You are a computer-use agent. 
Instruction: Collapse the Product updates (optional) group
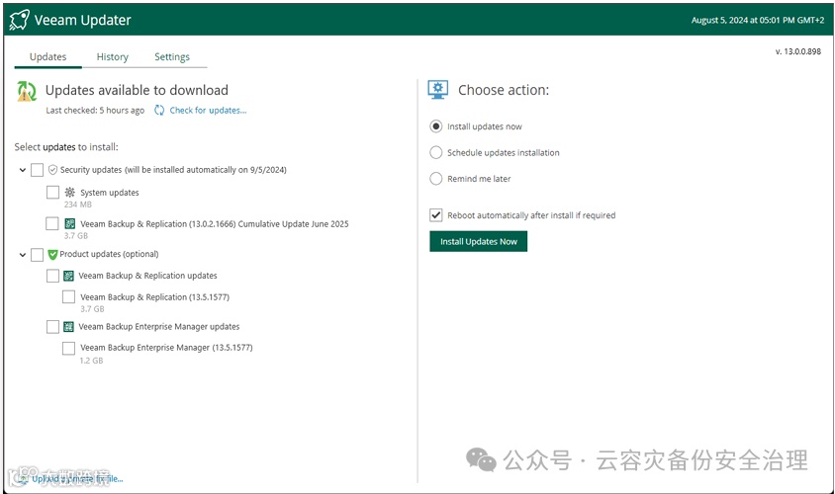tap(23, 255)
